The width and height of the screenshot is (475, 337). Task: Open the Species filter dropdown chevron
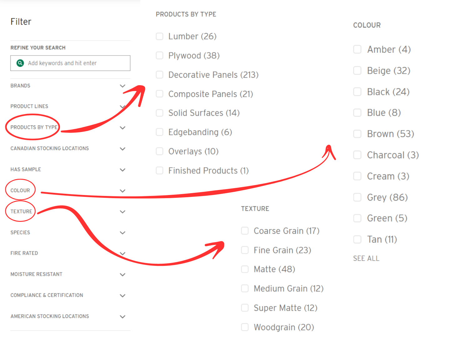coord(122,232)
